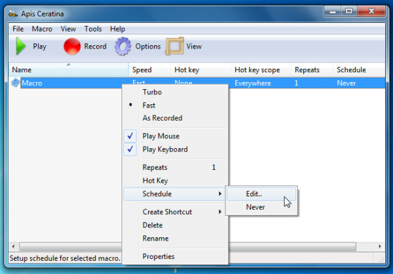Select Fast speed in context menu

point(176,105)
